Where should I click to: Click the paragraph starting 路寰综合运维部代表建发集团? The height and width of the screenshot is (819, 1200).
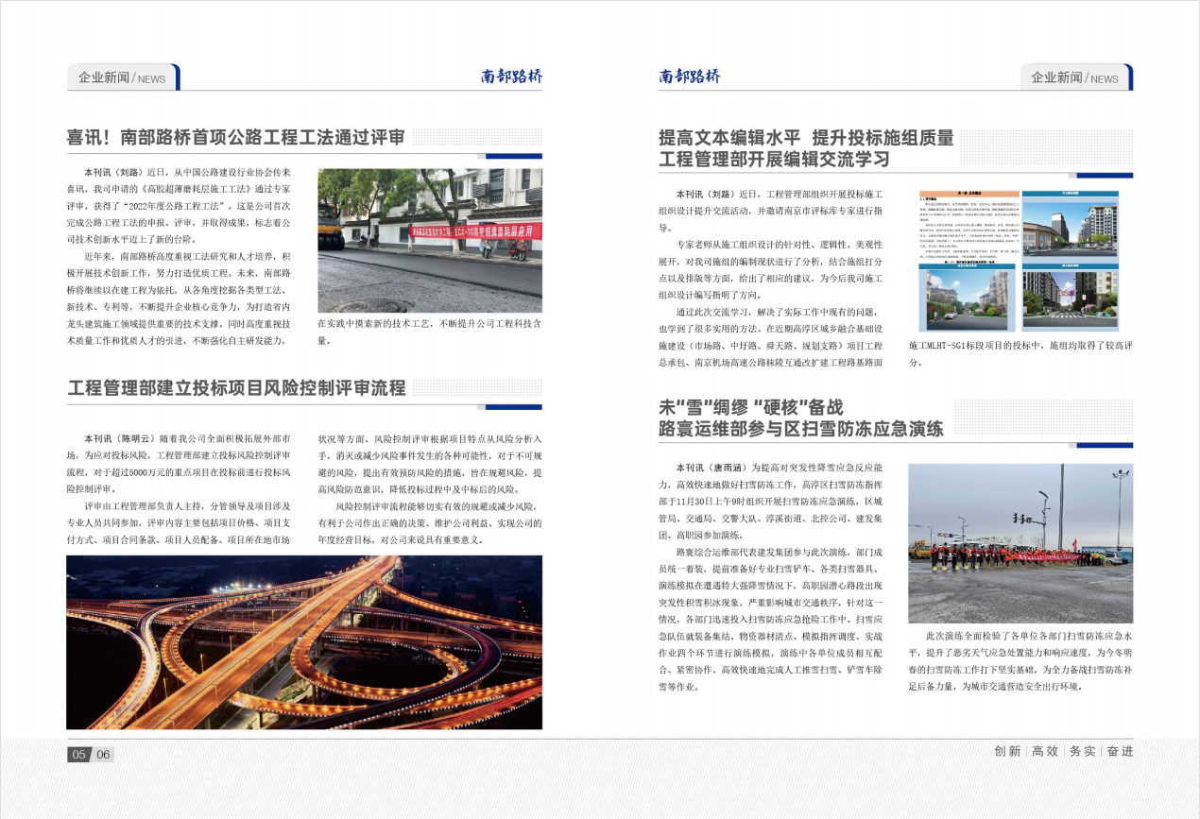(x=771, y=618)
